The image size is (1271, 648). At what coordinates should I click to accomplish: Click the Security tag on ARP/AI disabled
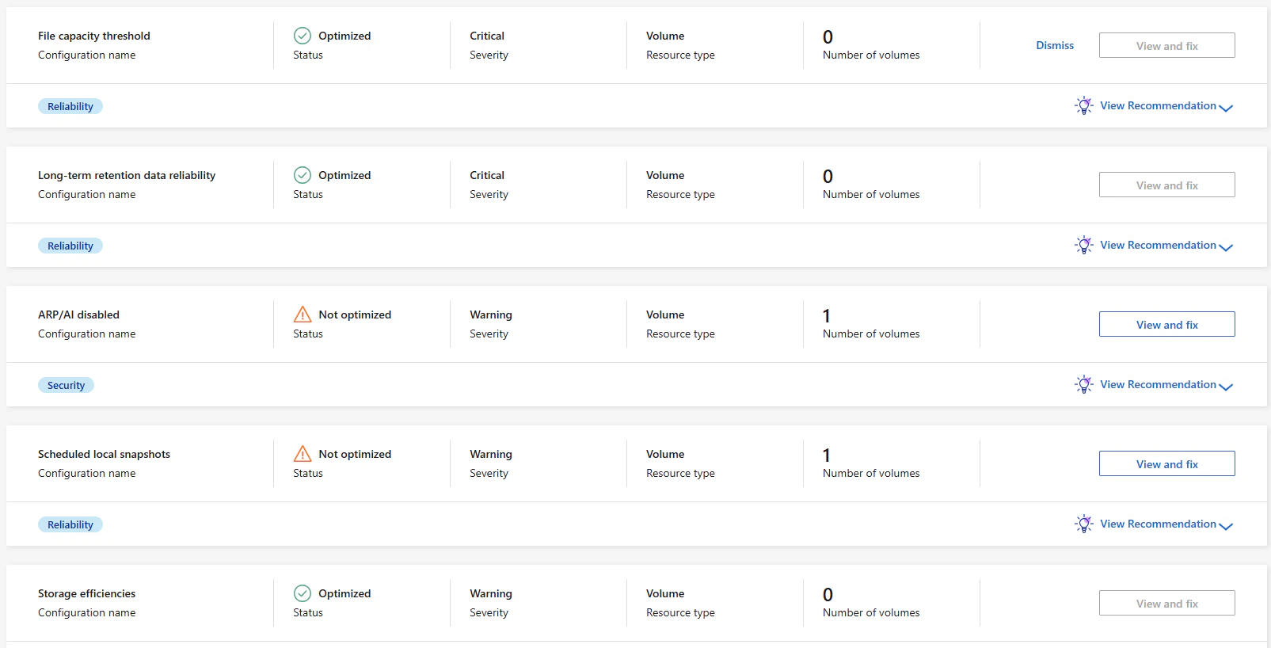[x=66, y=385]
